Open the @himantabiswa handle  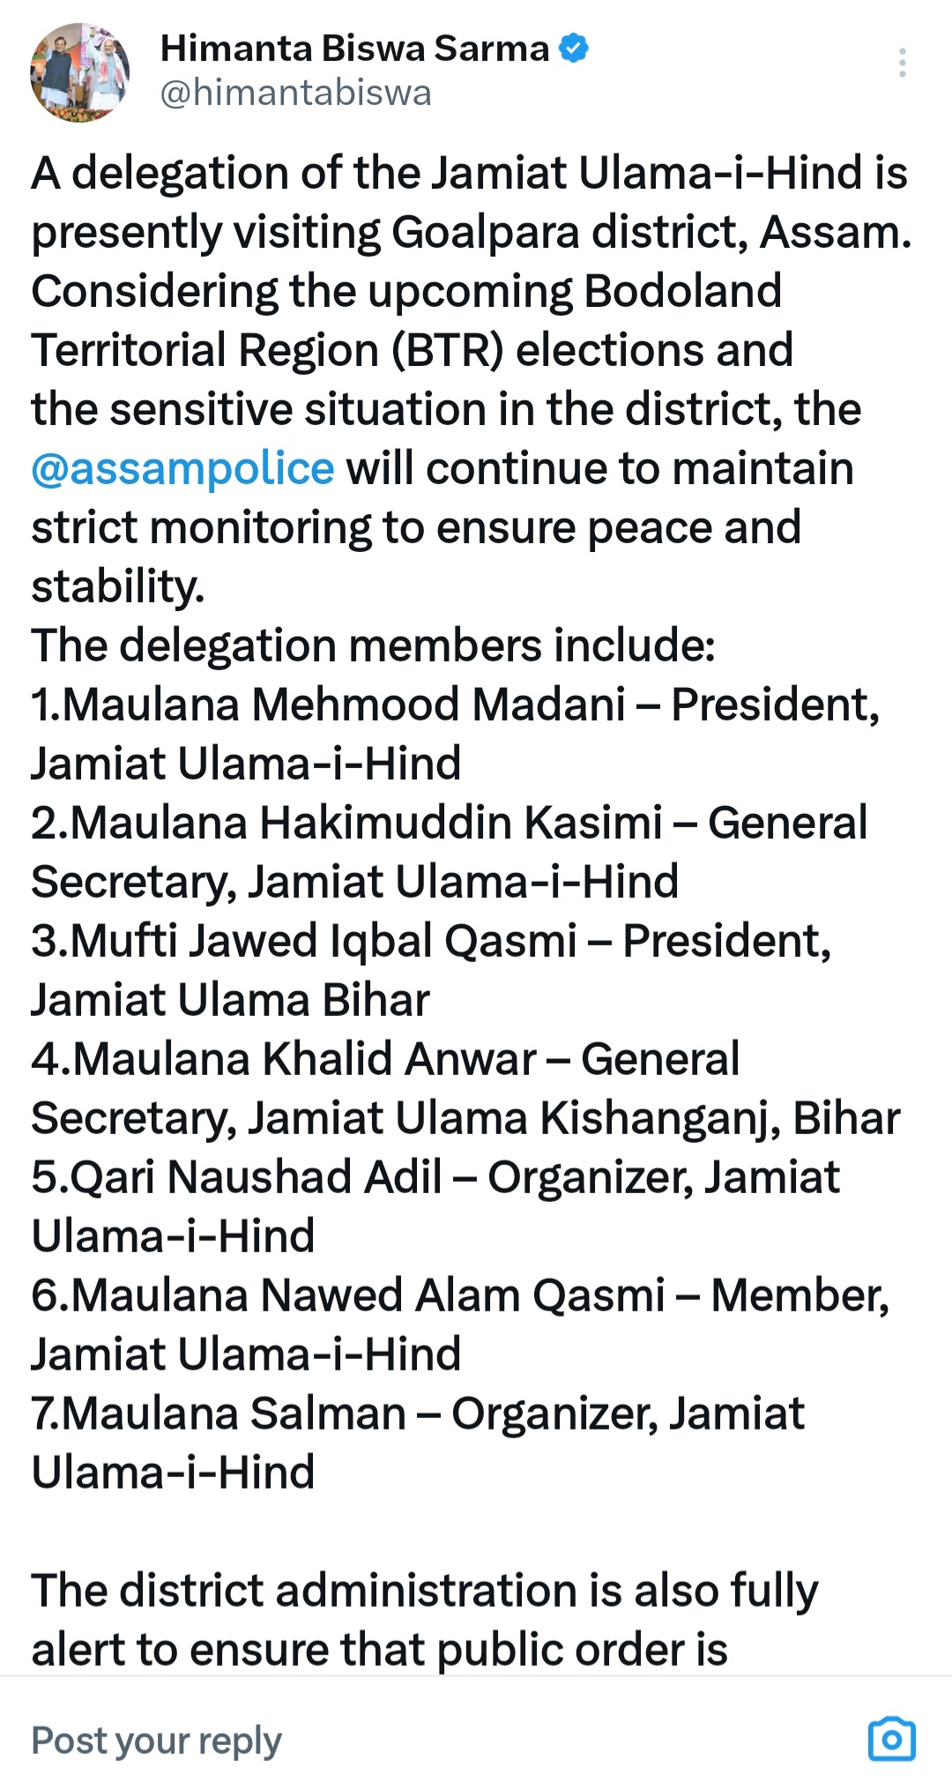(x=296, y=93)
